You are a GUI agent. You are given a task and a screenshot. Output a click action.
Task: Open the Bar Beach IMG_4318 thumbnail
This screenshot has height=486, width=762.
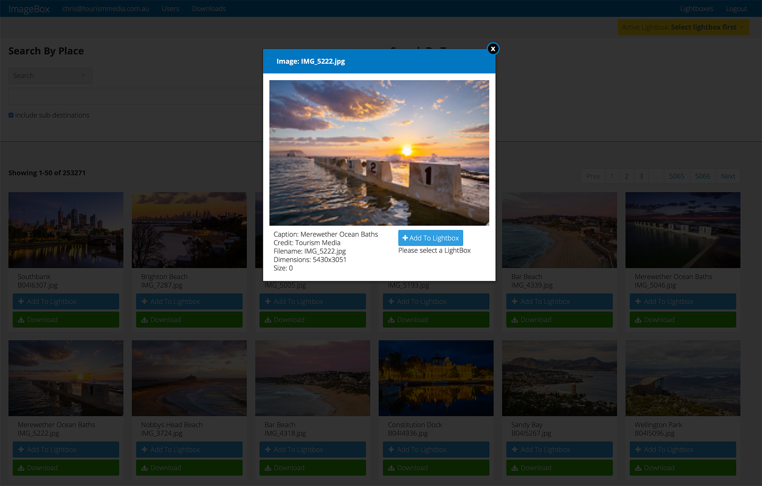tap(313, 378)
